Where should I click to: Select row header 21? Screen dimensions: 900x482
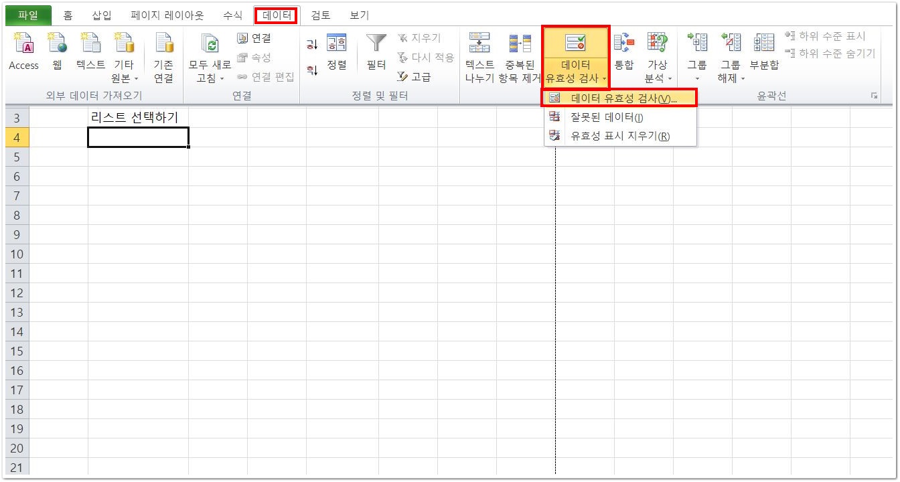(17, 467)
